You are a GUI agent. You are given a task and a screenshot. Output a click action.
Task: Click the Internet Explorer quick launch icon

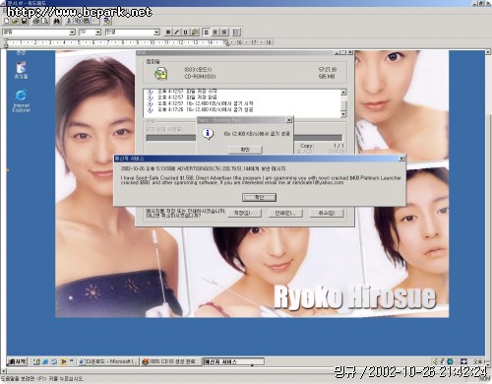click(45, 361)
